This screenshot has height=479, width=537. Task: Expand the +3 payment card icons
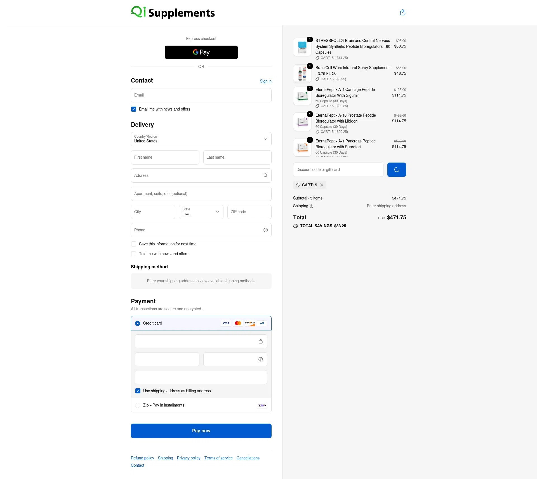coord(262,323)
